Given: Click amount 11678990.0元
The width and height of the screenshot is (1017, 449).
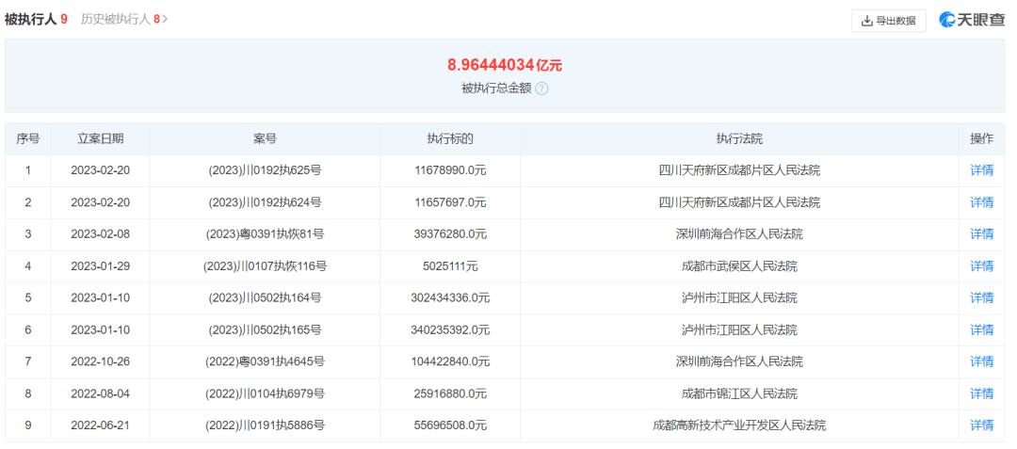Looking at the screenshot, I should tap(450, 171).
